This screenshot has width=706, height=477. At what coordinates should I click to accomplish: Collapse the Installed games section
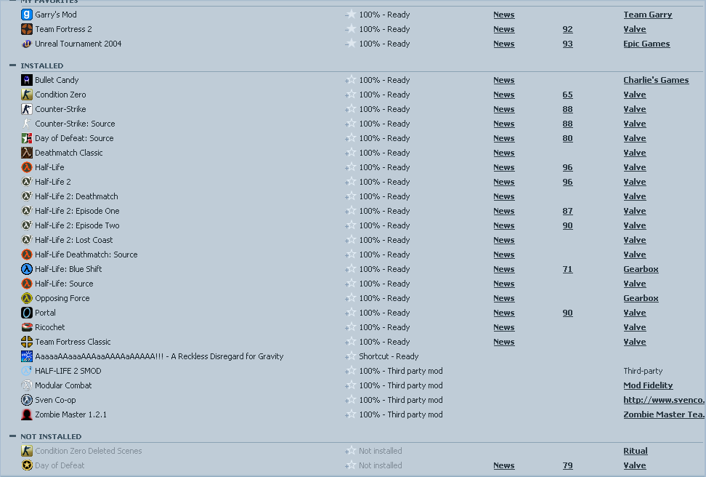[x=13, y=65]
